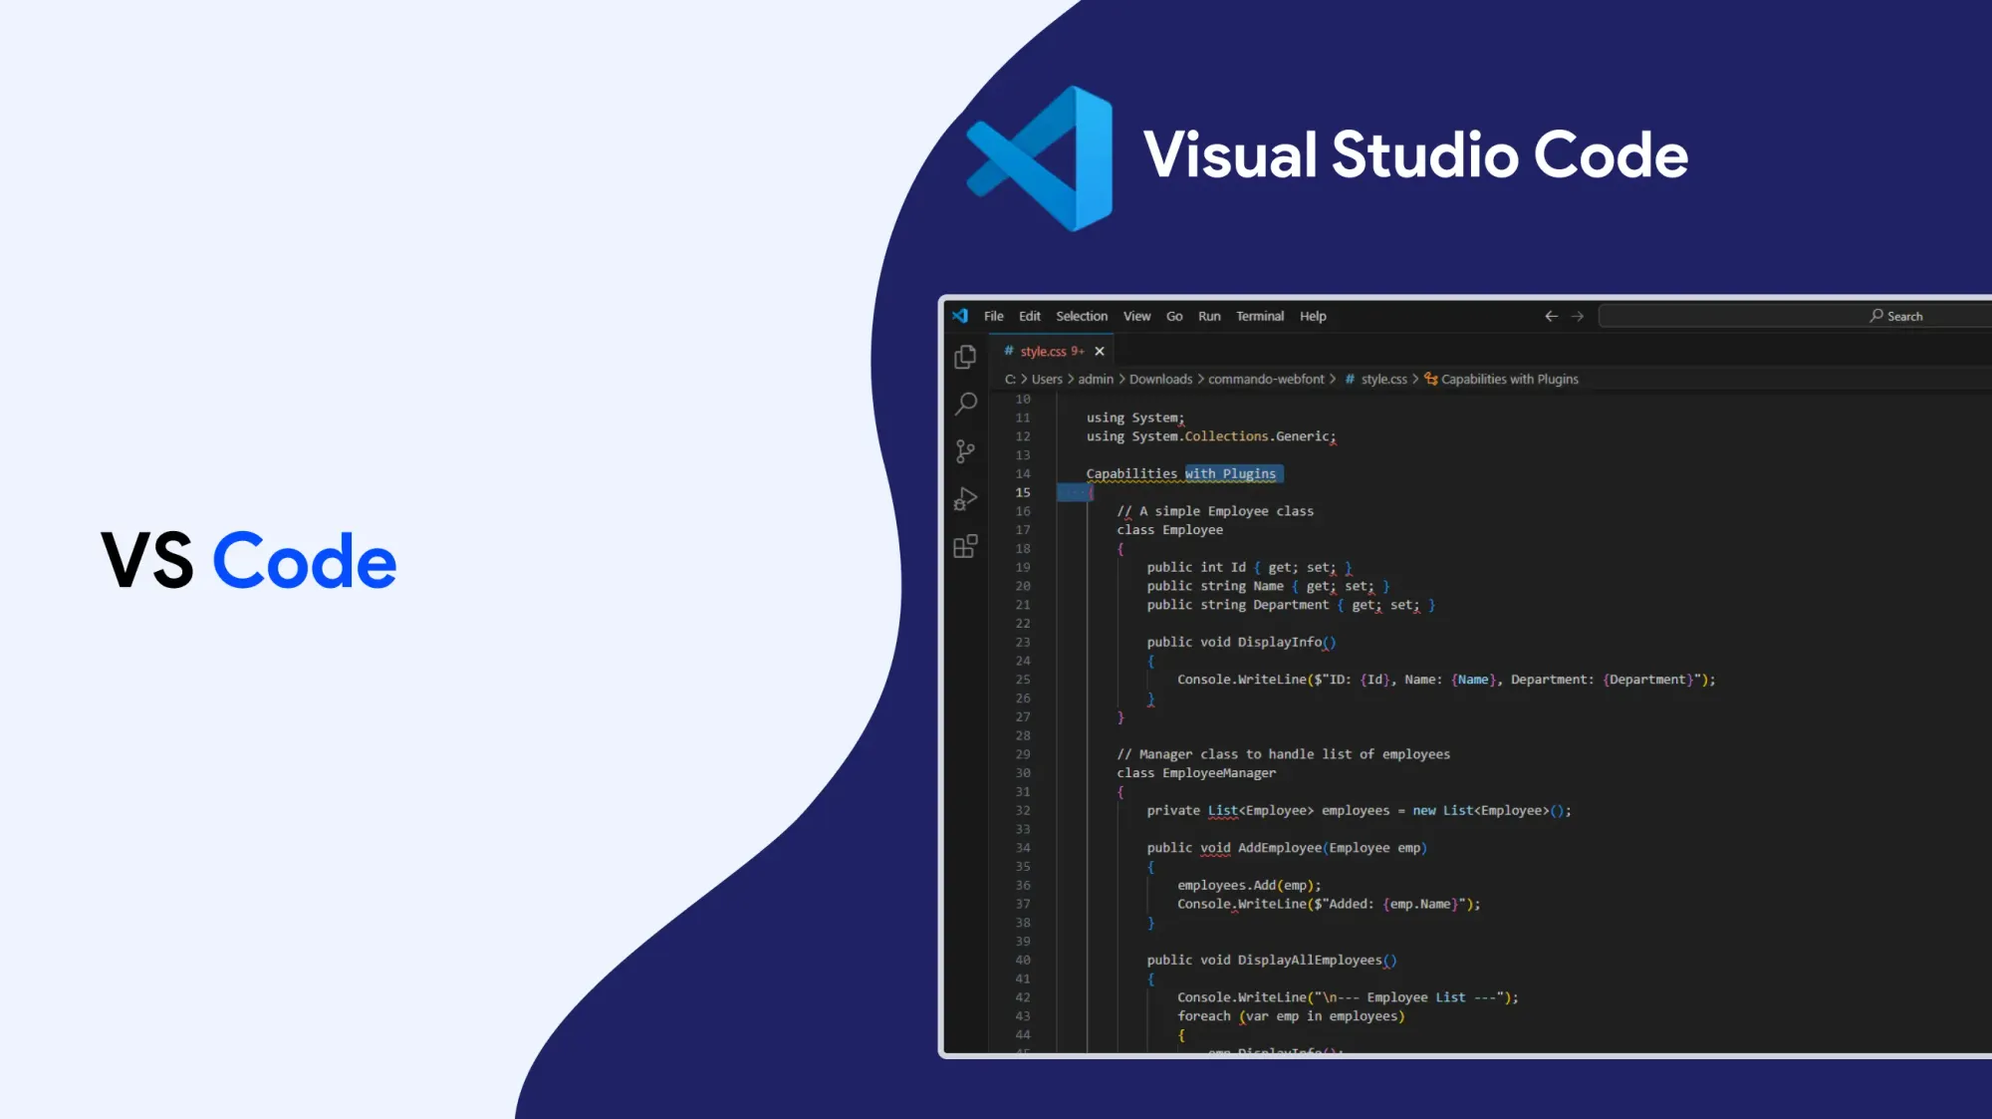This screenshot has width=1992, height=1119.
Task: Open the View menu
Action: click(x=1137, y=316)
